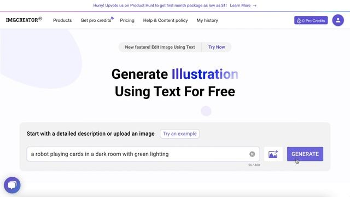Image resolution: width=350 pixels, height=197 pixels.
Task: Click the Generate Illustration heading
Action: click(x=175, y=74)
